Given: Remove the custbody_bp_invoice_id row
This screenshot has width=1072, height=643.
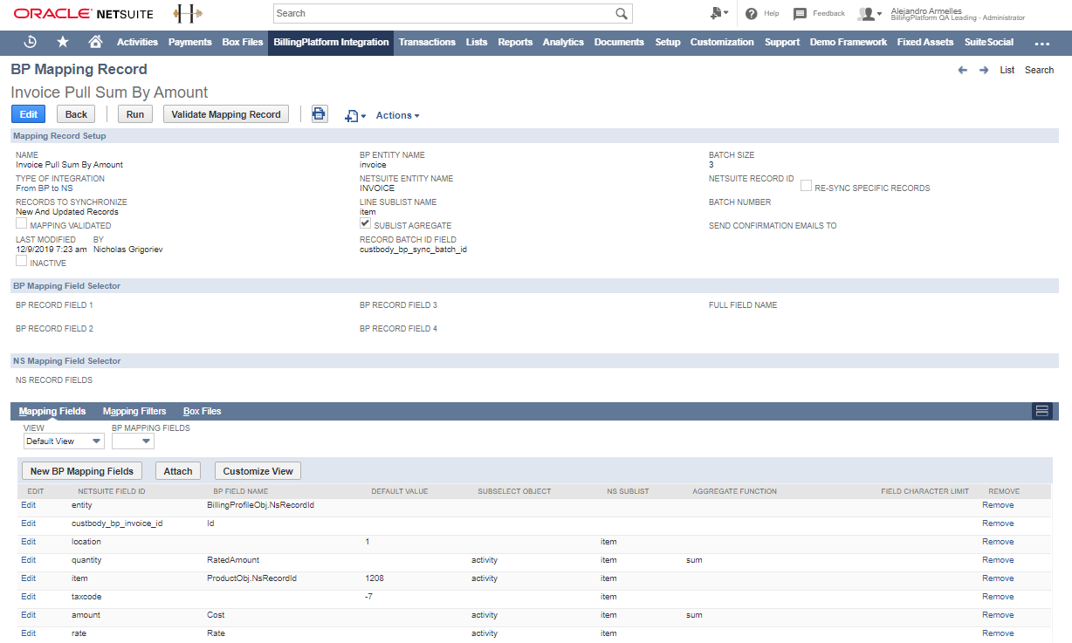Looking at the screenshot, I should [x=998, y=523].
